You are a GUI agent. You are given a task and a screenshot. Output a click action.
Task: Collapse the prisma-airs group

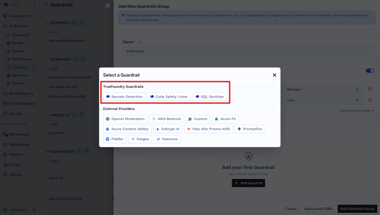click(48, 59)
